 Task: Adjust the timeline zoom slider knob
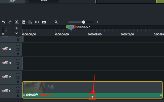coord(83,22)
